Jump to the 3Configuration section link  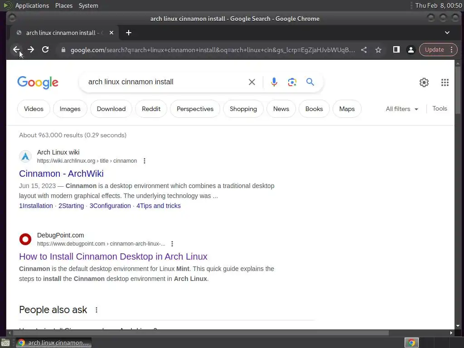coord(110,206)
